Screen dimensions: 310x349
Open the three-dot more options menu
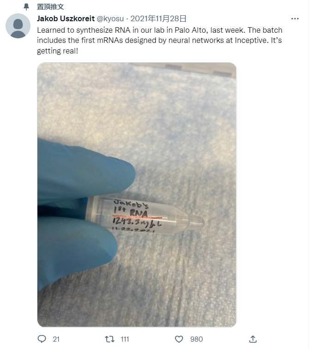[x=295, y=19]
